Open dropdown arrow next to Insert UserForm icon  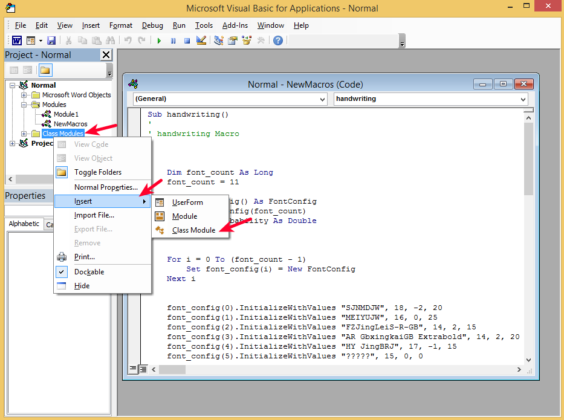(41, 40)
